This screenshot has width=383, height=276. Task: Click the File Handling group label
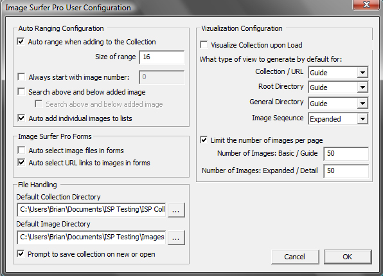pyautogui.click(x=37, y=185)
